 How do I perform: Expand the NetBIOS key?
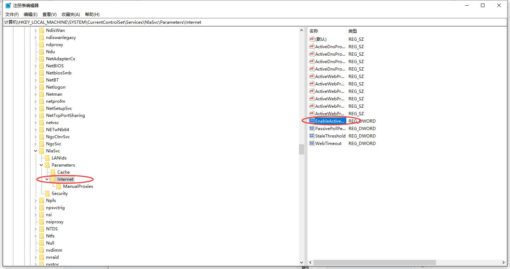[x=36, y=66]
